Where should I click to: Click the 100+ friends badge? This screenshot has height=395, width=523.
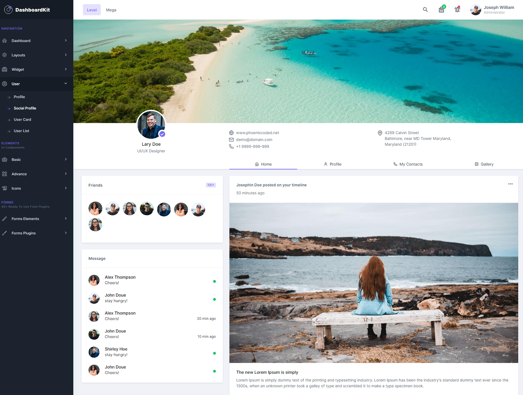211,185
